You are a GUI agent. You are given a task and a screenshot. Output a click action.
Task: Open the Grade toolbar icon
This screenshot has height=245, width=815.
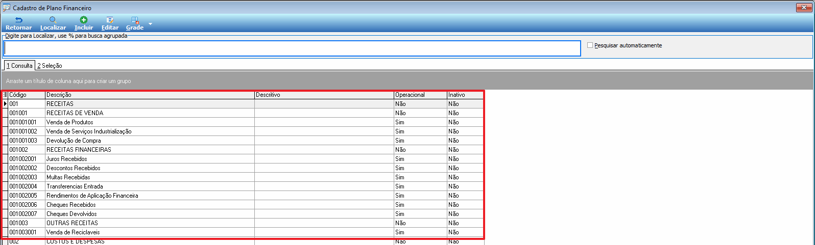pyautogui.click(x=135, y=23)
